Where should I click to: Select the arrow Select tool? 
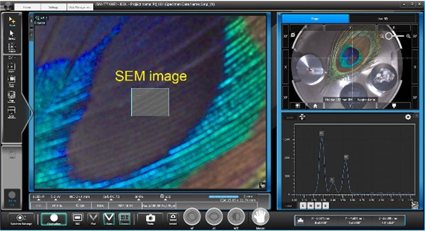12,35
